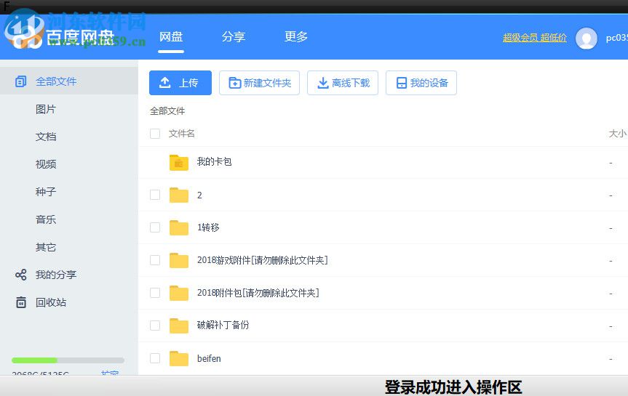The height and width of the screenshot is (396, 628).
Task: Click the beifen folder icon
Action: [178, 358]
